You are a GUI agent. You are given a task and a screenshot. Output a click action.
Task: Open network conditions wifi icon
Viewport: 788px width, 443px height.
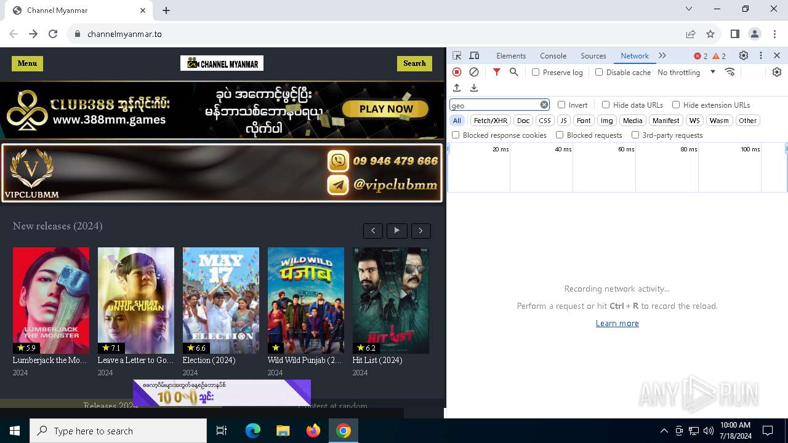click(x=730, y=72)
